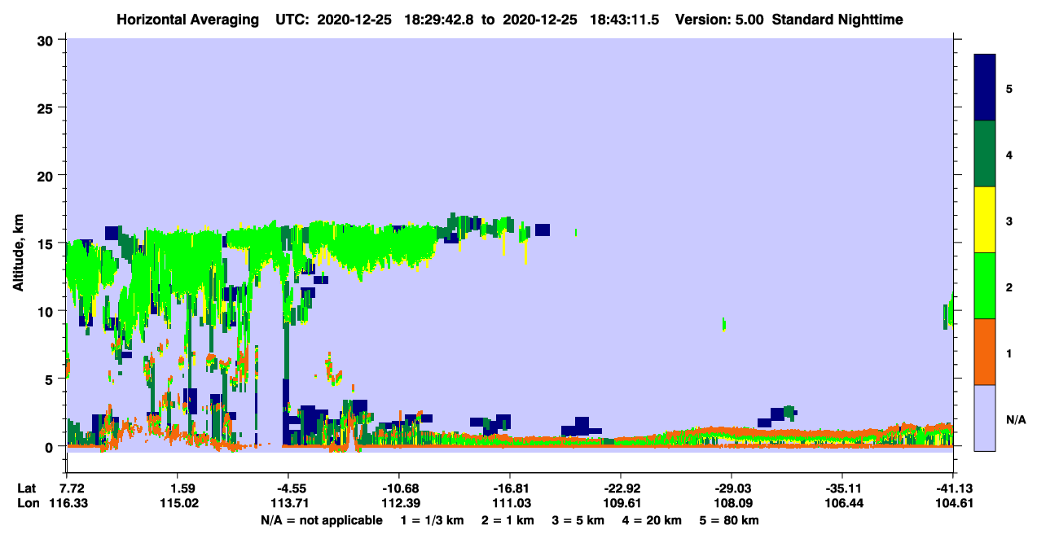Click longitude value '115.02'
The image size is (1059, 543).
[178, 504]
